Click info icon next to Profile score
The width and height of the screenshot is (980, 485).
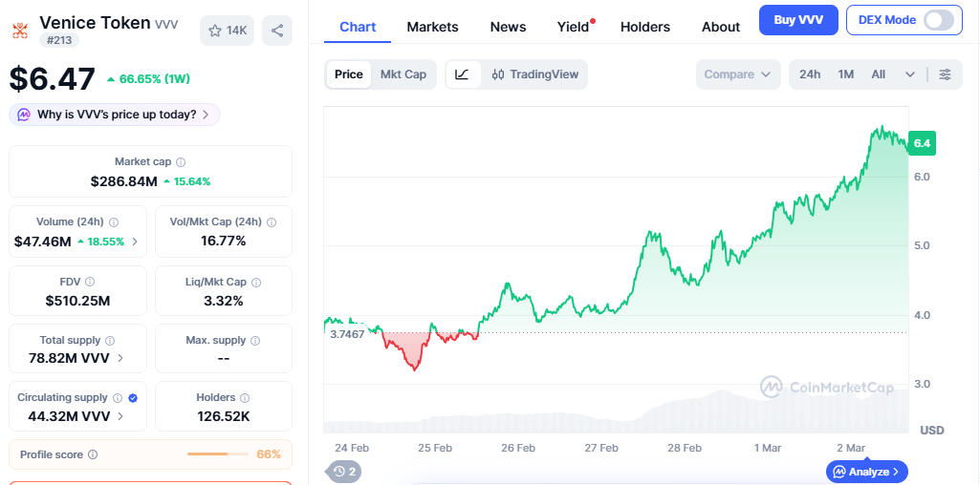click(x=93, y=454)
